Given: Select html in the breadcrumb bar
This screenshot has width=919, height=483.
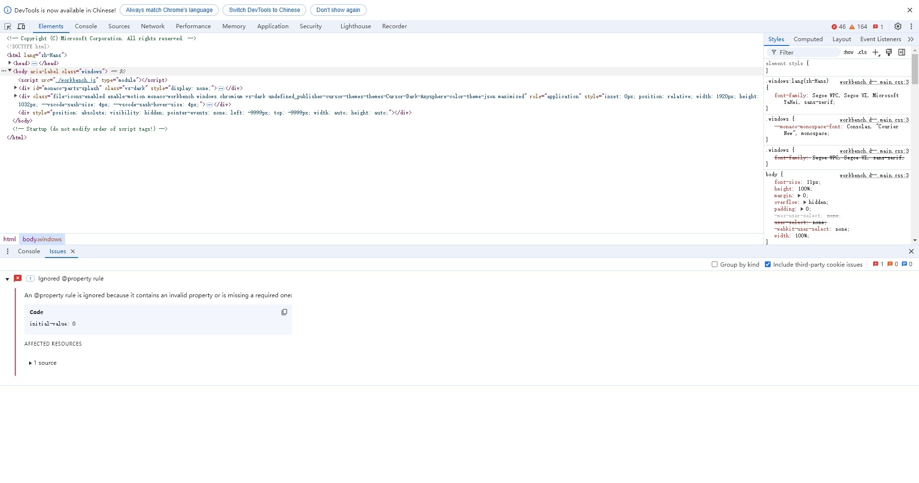Looking at the screenshot, I should click(10, 239).
